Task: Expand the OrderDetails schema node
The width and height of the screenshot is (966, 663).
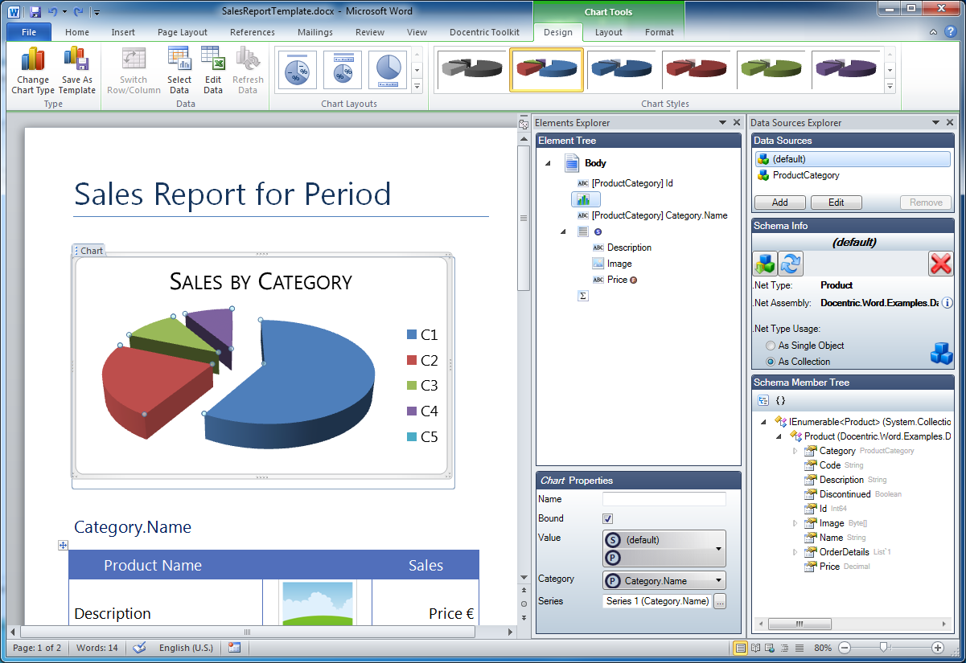Action: pyautogui.click(x=795, y=552)
